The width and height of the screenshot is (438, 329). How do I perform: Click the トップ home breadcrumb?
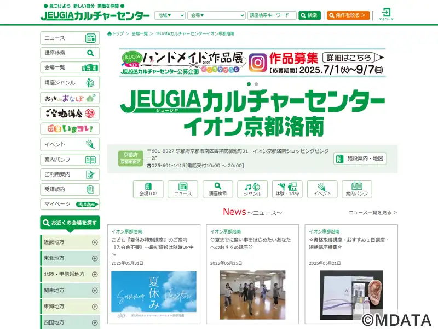coord(116,34)
